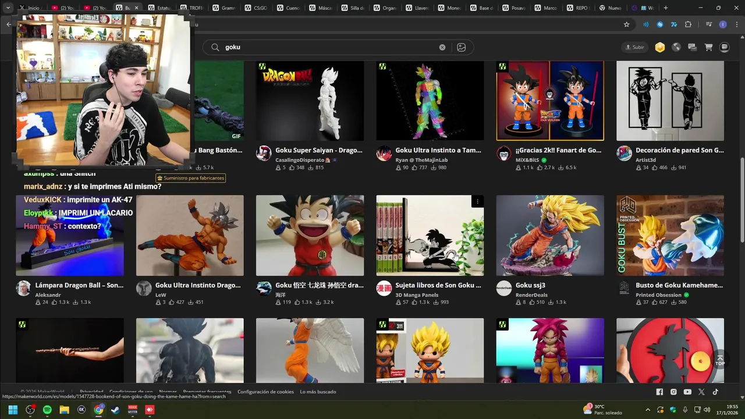Viewport: 745px width, 419px height.
Task: Open the Gracias 2k Fanart Goku thumbnail
Action: tap(550, 101)
